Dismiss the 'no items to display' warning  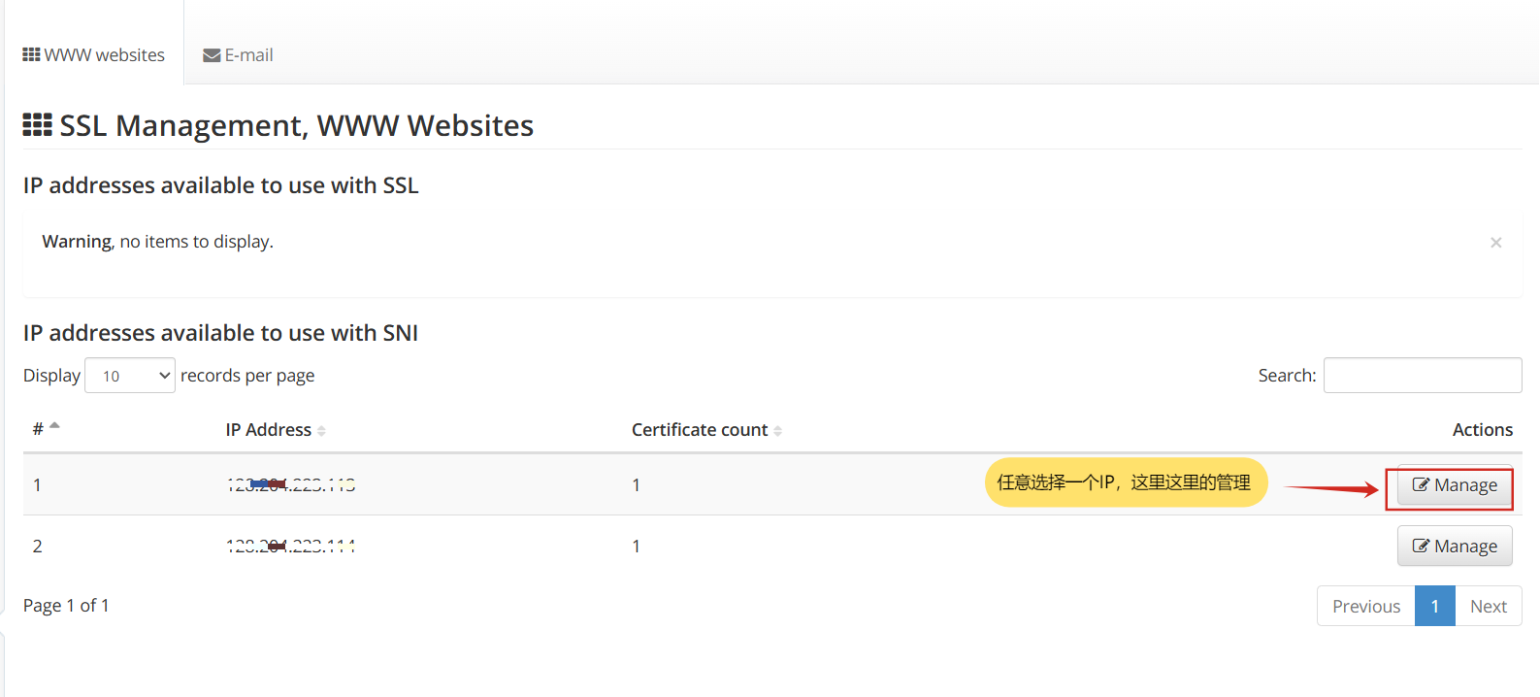[1495, 243]
